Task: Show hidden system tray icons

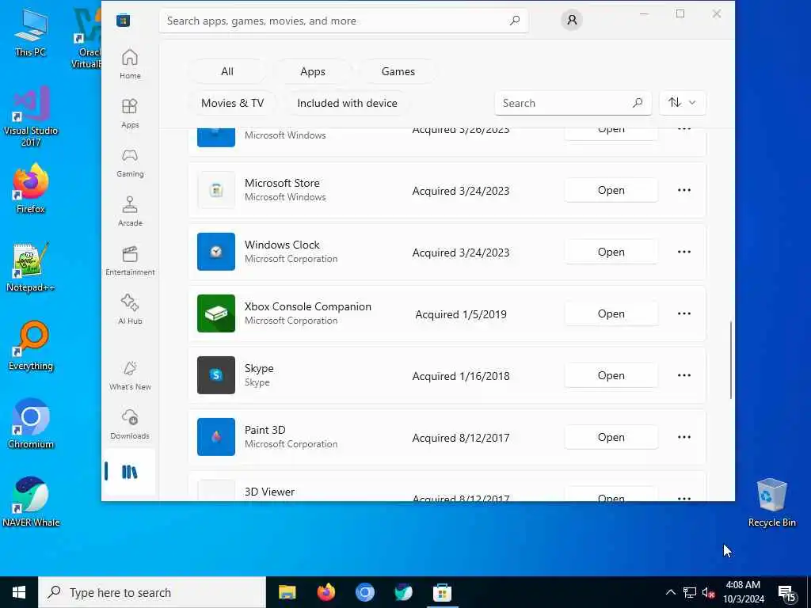Action: click(670, 592)
